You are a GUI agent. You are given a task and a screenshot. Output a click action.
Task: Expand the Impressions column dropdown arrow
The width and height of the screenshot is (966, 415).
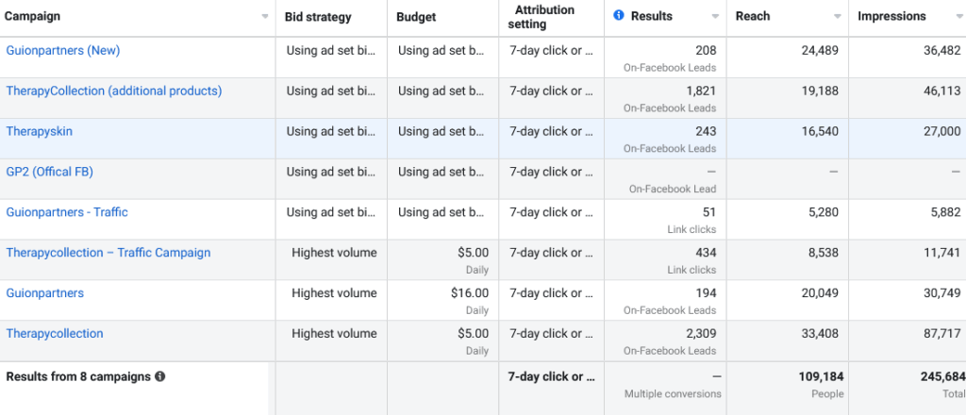(957, 17)
